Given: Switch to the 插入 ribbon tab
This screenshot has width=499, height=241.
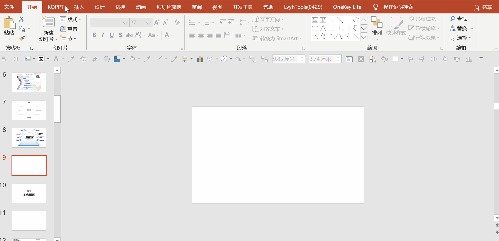Looking at the screenshot, I should 79,7.
